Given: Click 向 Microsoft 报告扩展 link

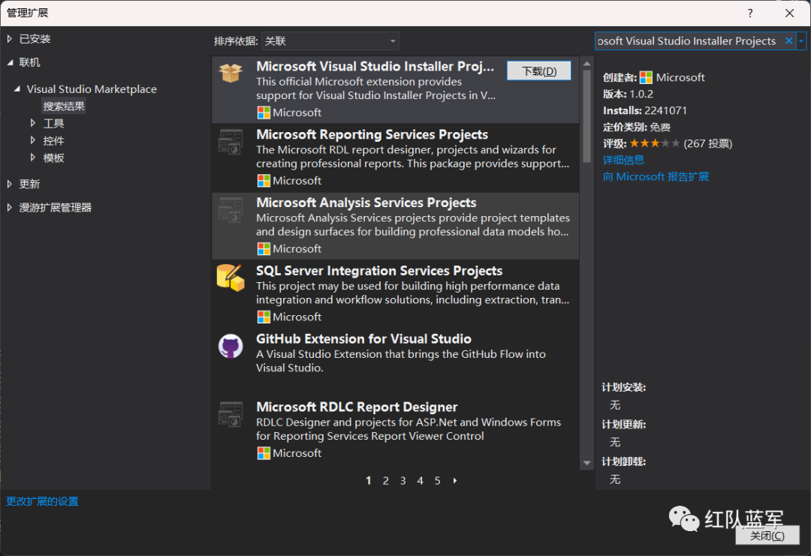Looking at the screenshot, I should (656, 177).
